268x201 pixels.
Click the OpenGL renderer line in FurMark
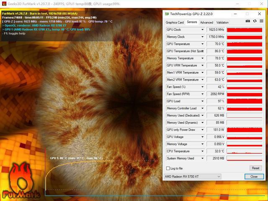tap(34, 25)
